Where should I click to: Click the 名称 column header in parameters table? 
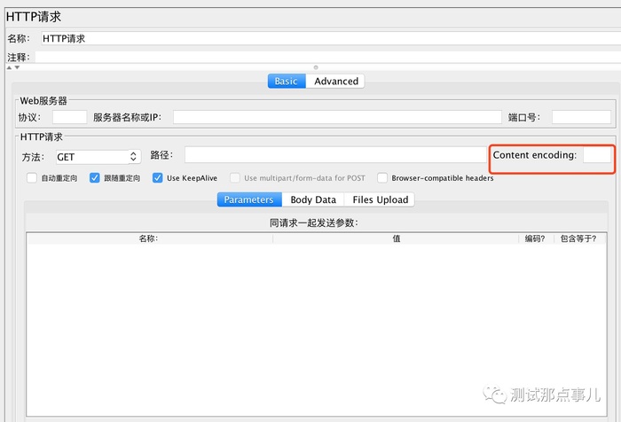click(x=150, y=238)
